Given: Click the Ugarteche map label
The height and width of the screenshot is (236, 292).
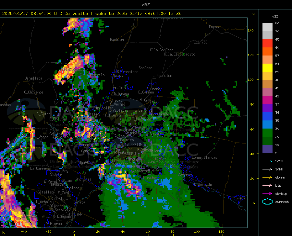Looking at the screenshot, I should tap(88, 162).
